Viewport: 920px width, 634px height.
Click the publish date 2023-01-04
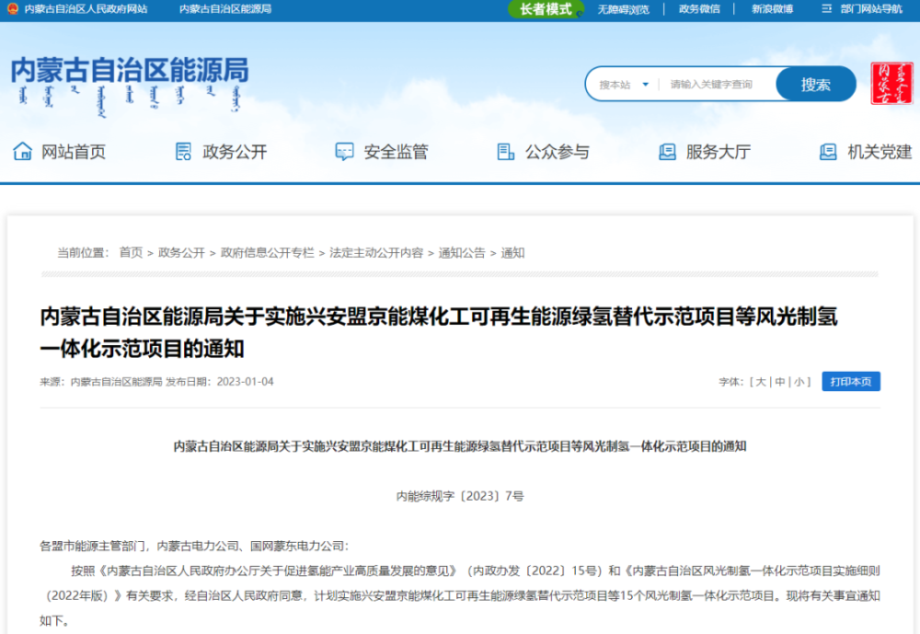pos(246,382)
